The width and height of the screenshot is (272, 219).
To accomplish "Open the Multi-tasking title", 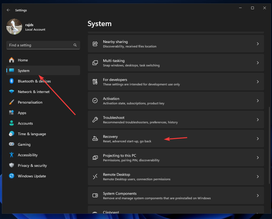I will [114, 61].
